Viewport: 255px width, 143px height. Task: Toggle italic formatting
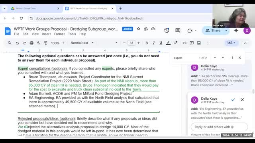click(x=154, y=43)
